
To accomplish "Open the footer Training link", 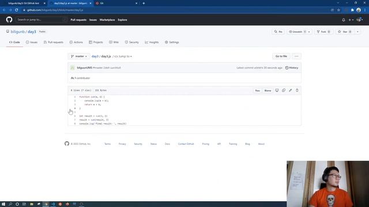I will tap(233, 144).
